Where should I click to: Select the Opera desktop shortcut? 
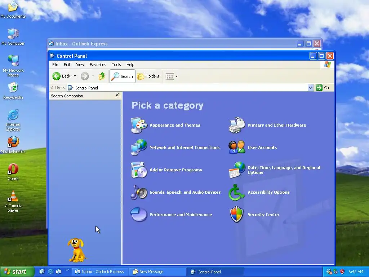[x=13, y=172]
